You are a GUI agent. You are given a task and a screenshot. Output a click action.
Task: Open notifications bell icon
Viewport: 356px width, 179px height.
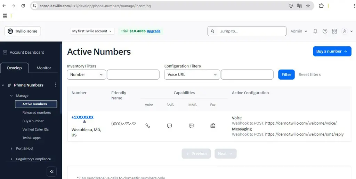tap(315, 31)
